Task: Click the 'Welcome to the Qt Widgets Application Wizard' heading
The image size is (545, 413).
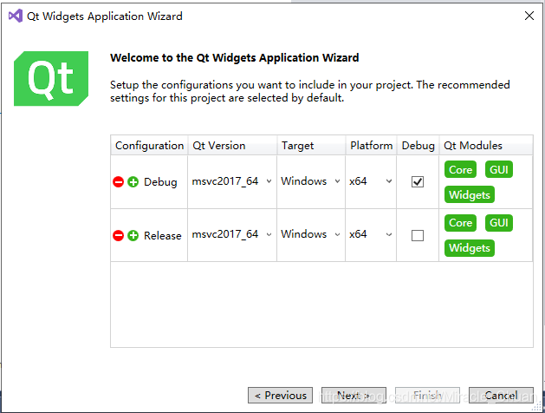Action: click(234, 57)
